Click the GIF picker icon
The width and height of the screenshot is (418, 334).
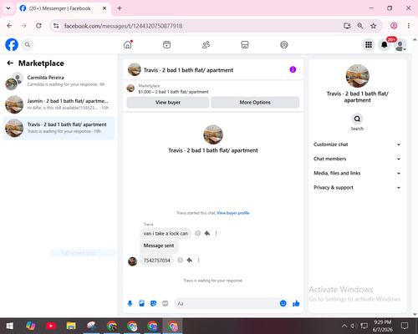click(166, 303)
